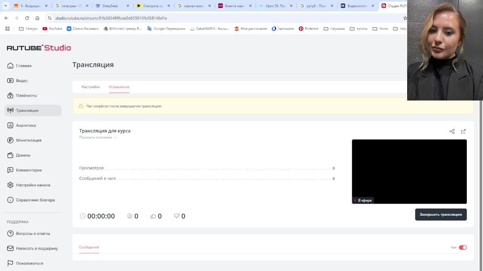Screen dimensions: 483x271
Task: Open the Ноты bookmarks folder
Action: coord(380,29)
